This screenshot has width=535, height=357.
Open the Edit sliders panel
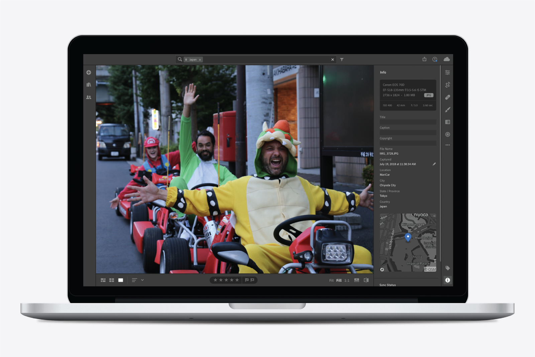point(447,72)
